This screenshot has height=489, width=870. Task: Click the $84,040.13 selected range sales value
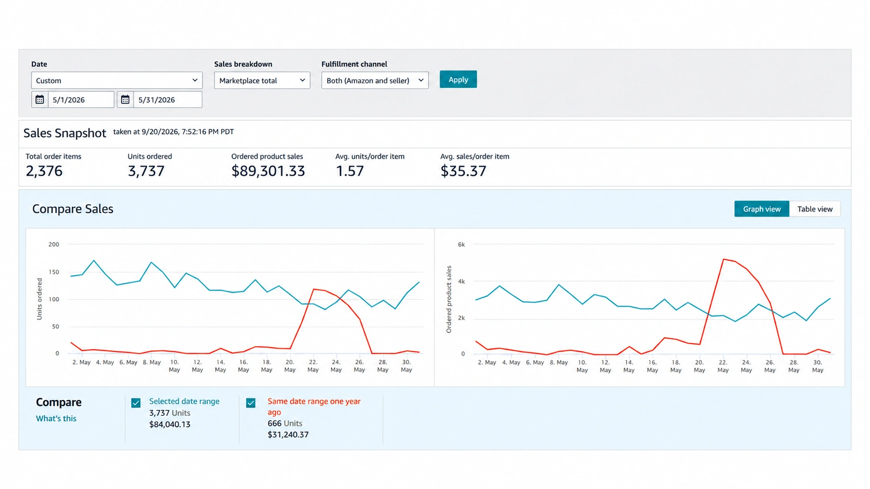[170, 425]
